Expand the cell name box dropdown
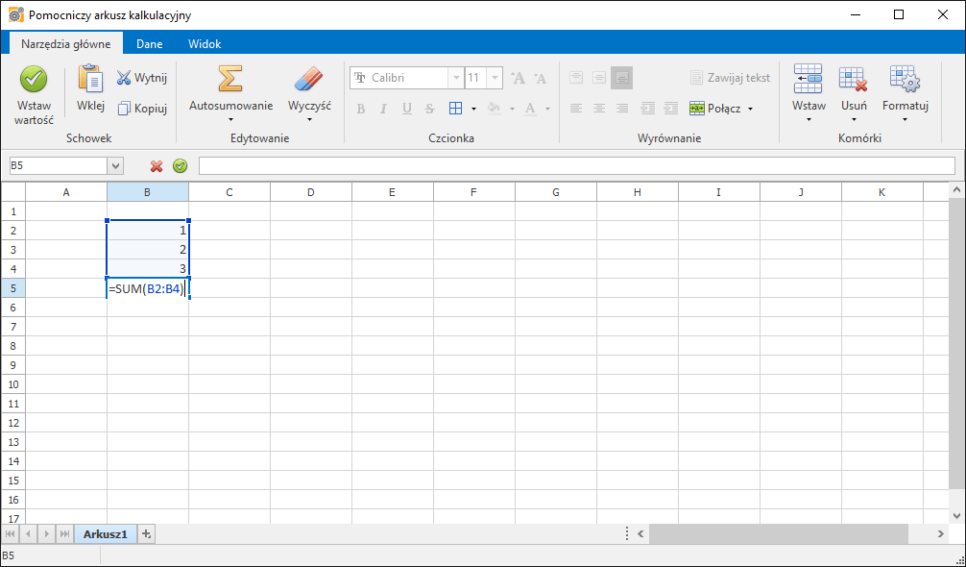Viewport: 966px width, 567px height. pyautogui.click(x=115, y=166)
